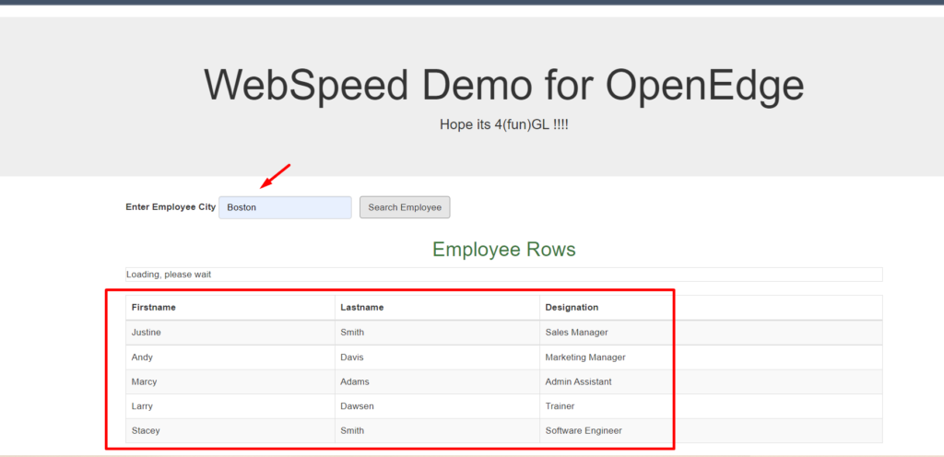
Task: Click the Designation column header
Action: pyautogui.click(x=572, y=307)
